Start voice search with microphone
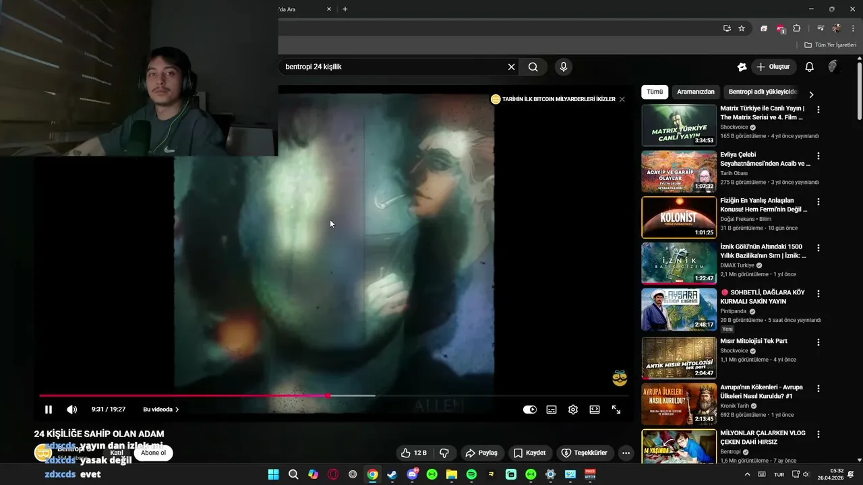The image size is (863, 485). pyautogui.click(x=564, y=67)
